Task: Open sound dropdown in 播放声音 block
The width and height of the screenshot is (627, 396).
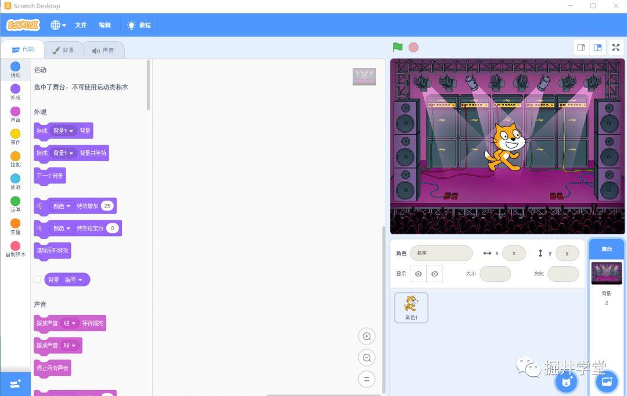Action: pos(70,346)
